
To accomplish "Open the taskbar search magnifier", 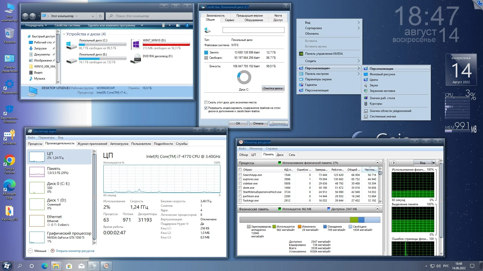I will click(x=20, y=266).
